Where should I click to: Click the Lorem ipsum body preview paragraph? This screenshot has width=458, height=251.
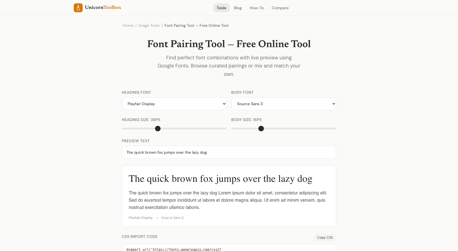[228, 200]
